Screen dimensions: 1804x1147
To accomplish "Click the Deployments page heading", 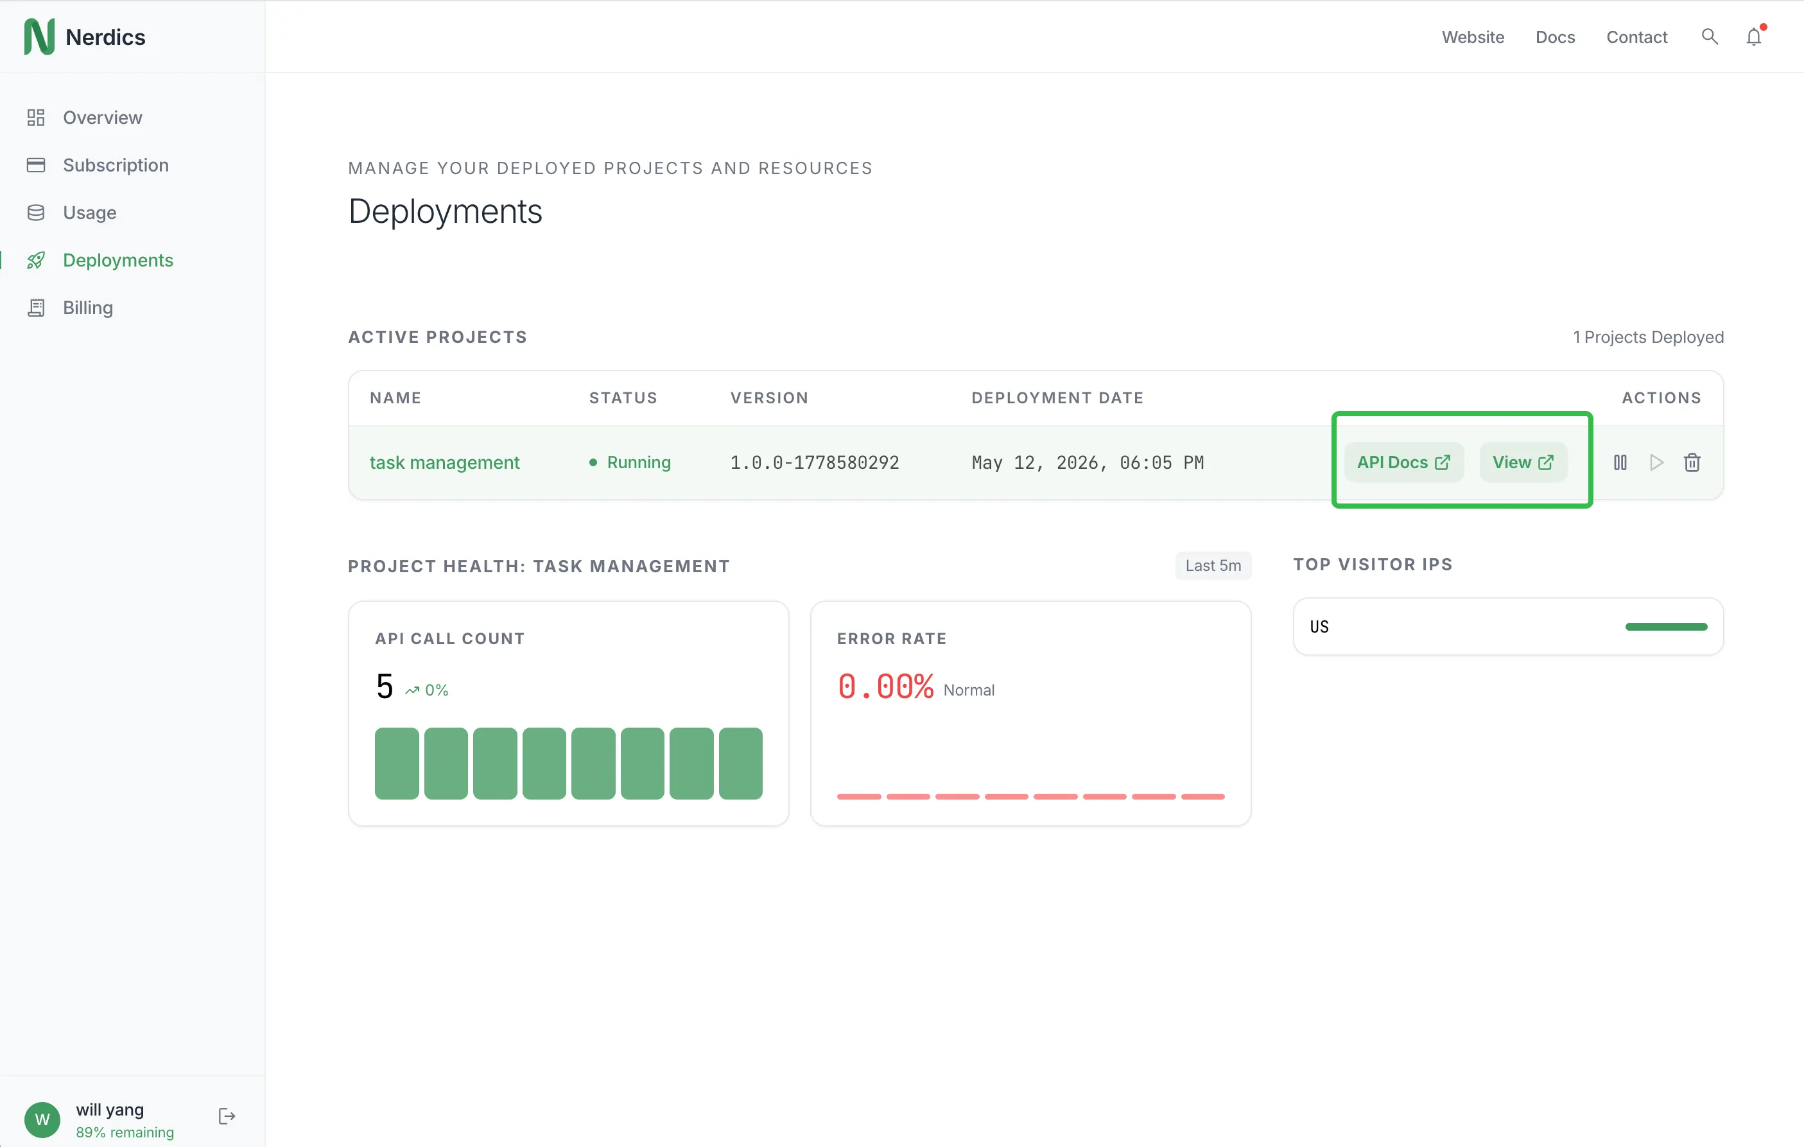I will point(445,211).
